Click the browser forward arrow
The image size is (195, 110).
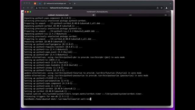tap(28, 8)
